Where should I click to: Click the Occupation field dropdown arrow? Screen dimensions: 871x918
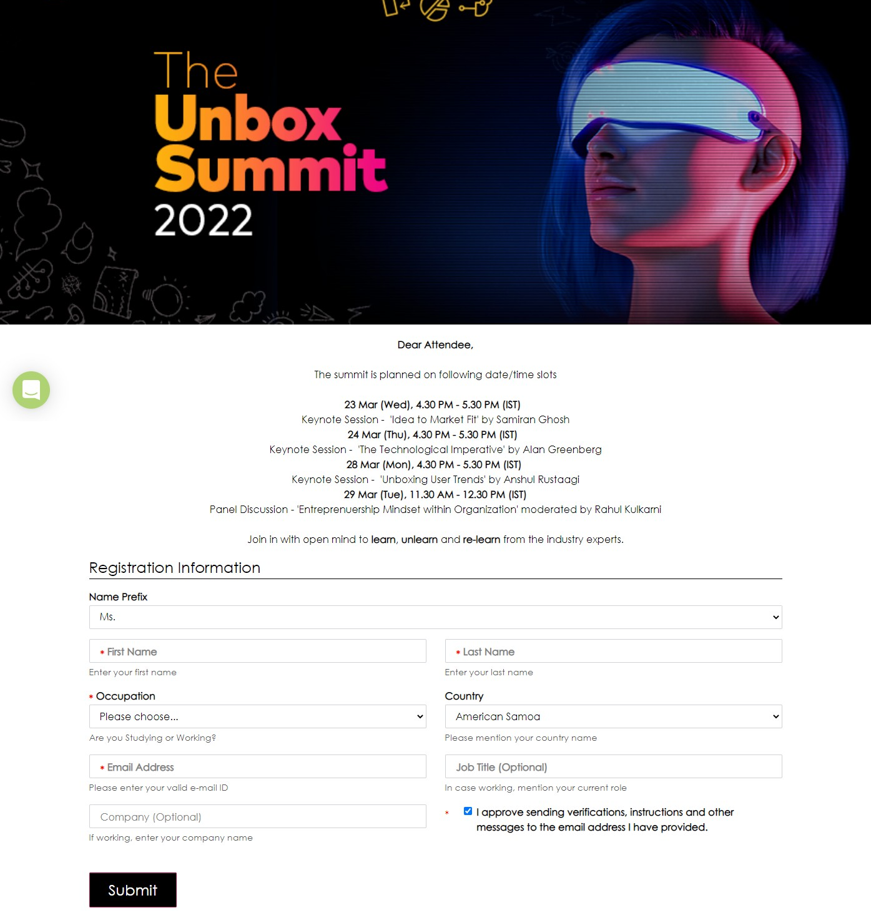420,716
